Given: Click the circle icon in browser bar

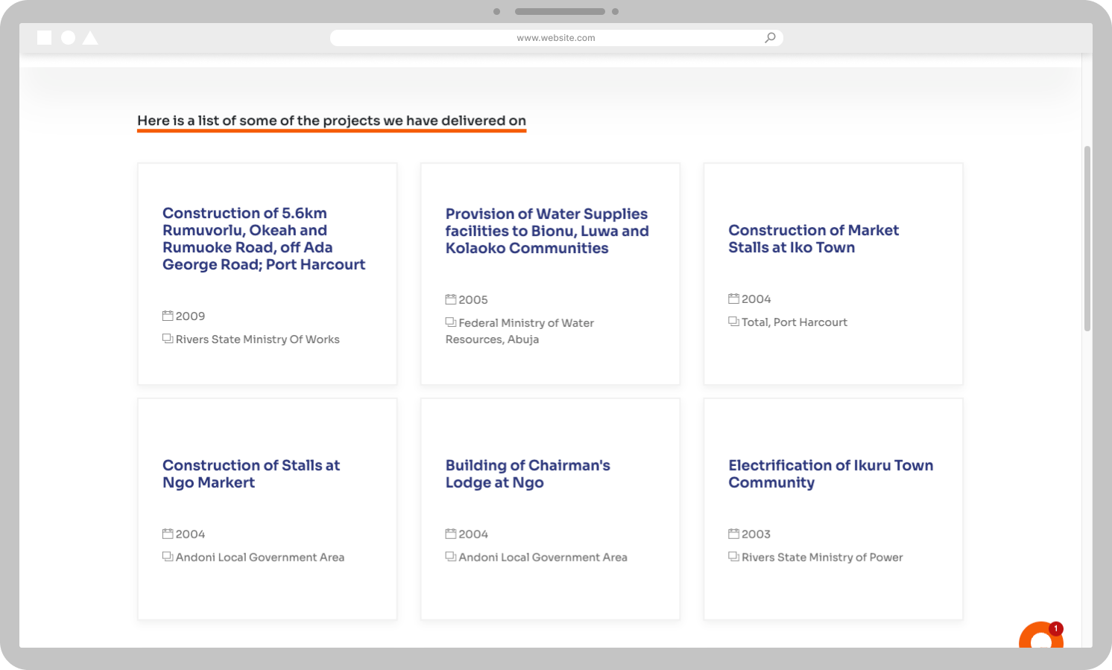Looking at the screenshot, I should 68,37.
